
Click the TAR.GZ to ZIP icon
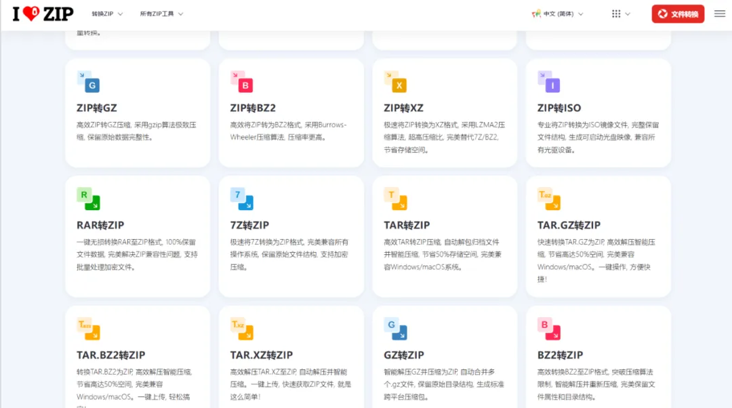click(549, 199)
